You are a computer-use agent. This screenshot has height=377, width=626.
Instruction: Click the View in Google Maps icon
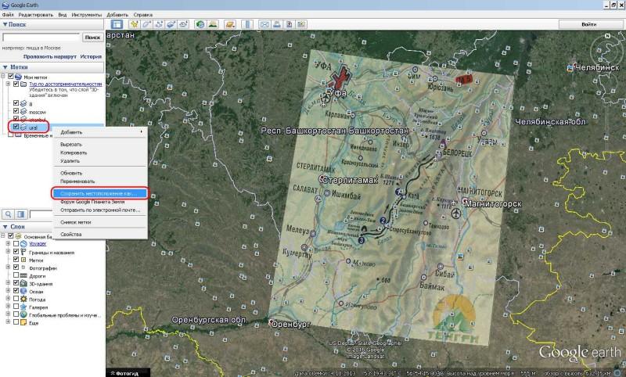(301, 24)
